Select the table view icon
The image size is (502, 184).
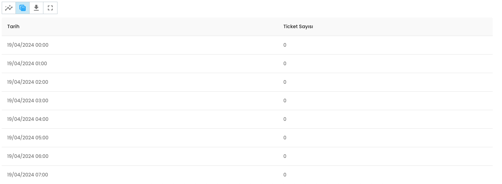pyautogui.click(x=22, y=8)
